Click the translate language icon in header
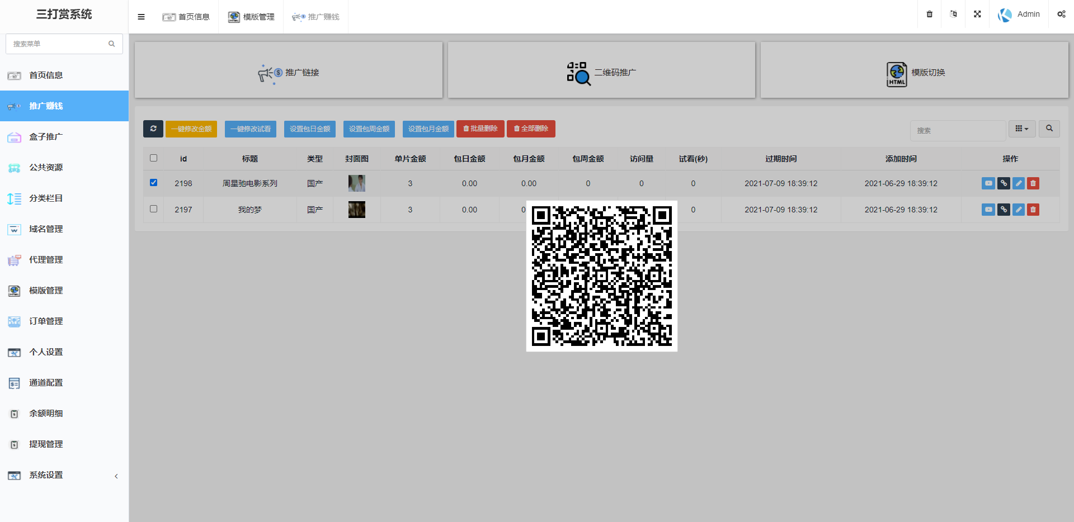 [953, 15]
